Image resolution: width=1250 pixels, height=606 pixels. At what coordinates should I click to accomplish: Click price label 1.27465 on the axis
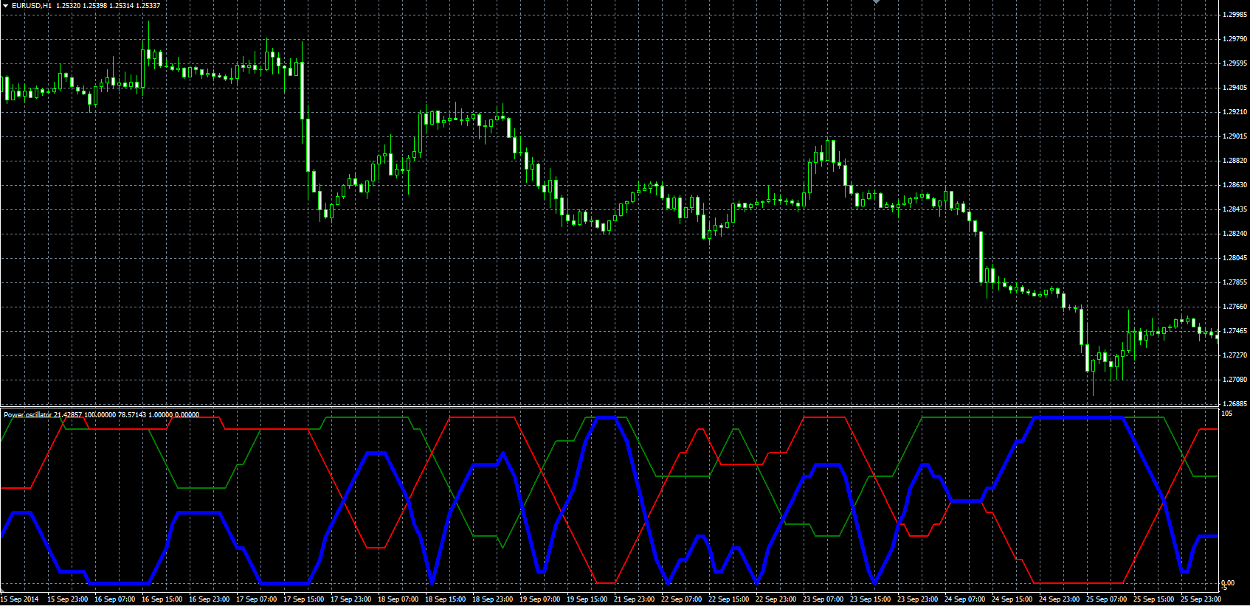pyautogui.click(x=1235, y=331)
